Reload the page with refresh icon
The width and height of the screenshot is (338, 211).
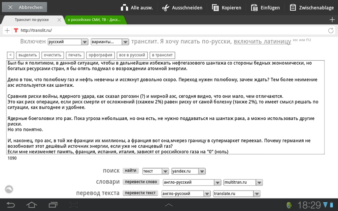point(331,30)
